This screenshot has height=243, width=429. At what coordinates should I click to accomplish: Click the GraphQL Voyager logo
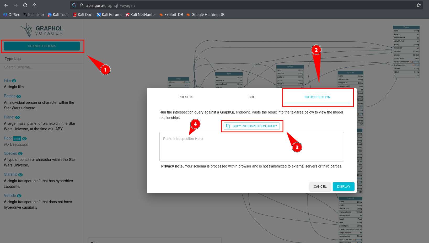pos(42,30)
